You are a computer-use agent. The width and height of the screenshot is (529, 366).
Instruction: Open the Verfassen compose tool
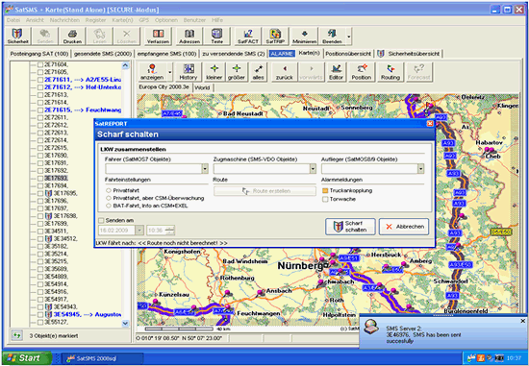tap(158, 37)
